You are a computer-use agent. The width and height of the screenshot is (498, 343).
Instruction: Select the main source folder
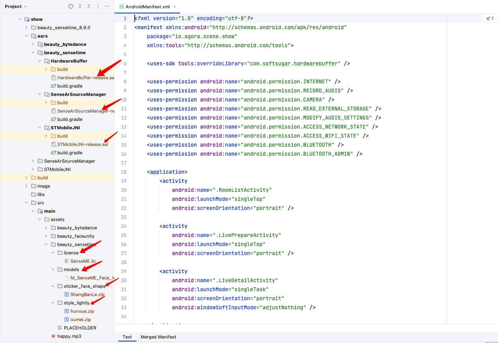pos(50,211)
